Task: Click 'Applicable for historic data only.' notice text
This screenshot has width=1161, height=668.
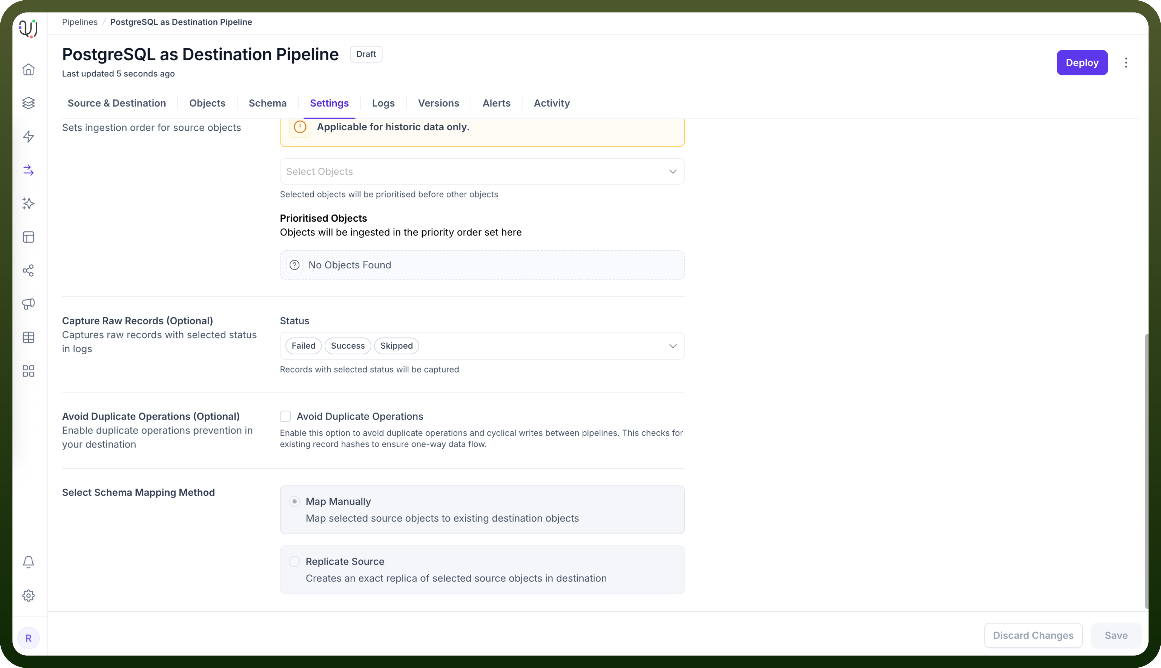Action: (393, 127)
